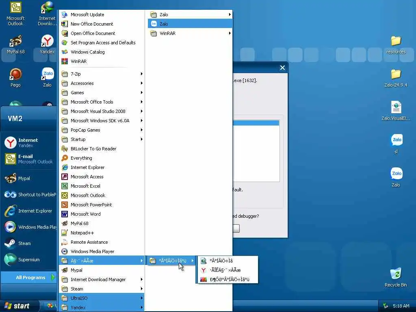Expand Microsoft Windows SDK v6.0A folder

pyautogui.click(x=101, y=121)
